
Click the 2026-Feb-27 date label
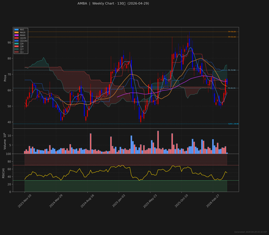coord(213,201)
